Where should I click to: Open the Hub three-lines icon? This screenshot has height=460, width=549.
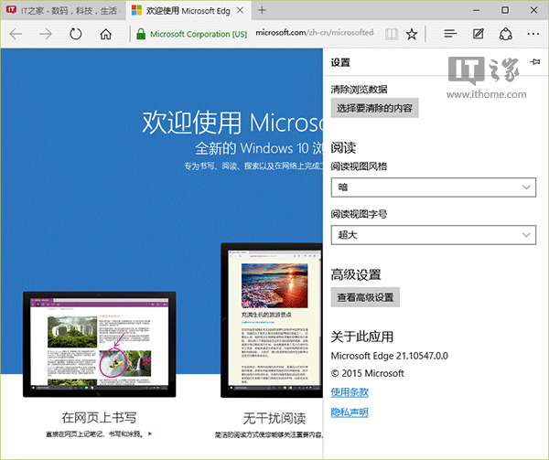click(450, 34)
